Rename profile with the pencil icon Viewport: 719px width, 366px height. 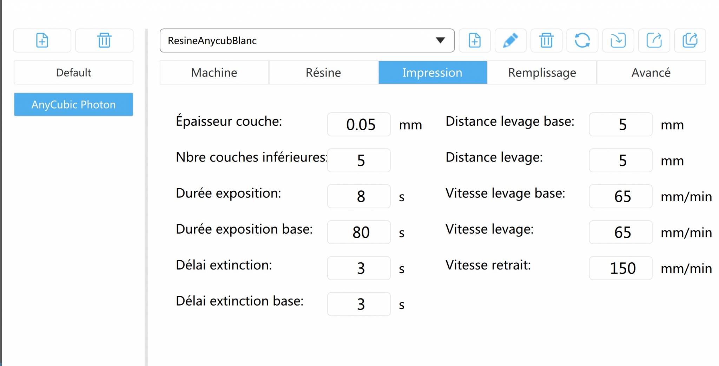click(510, 40)
